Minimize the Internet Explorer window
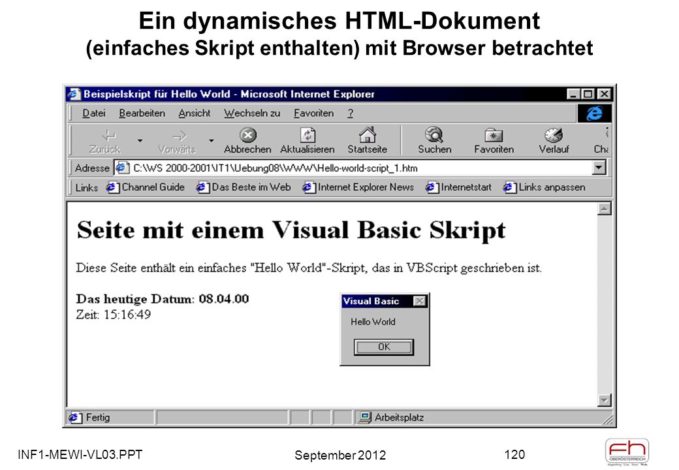The image size is (679, 470). click(x=573, y=94)
